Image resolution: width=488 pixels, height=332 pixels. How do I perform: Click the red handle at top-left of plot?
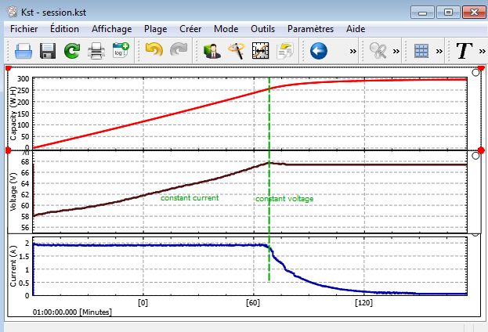pyautogui.click(x=9, y=70)
